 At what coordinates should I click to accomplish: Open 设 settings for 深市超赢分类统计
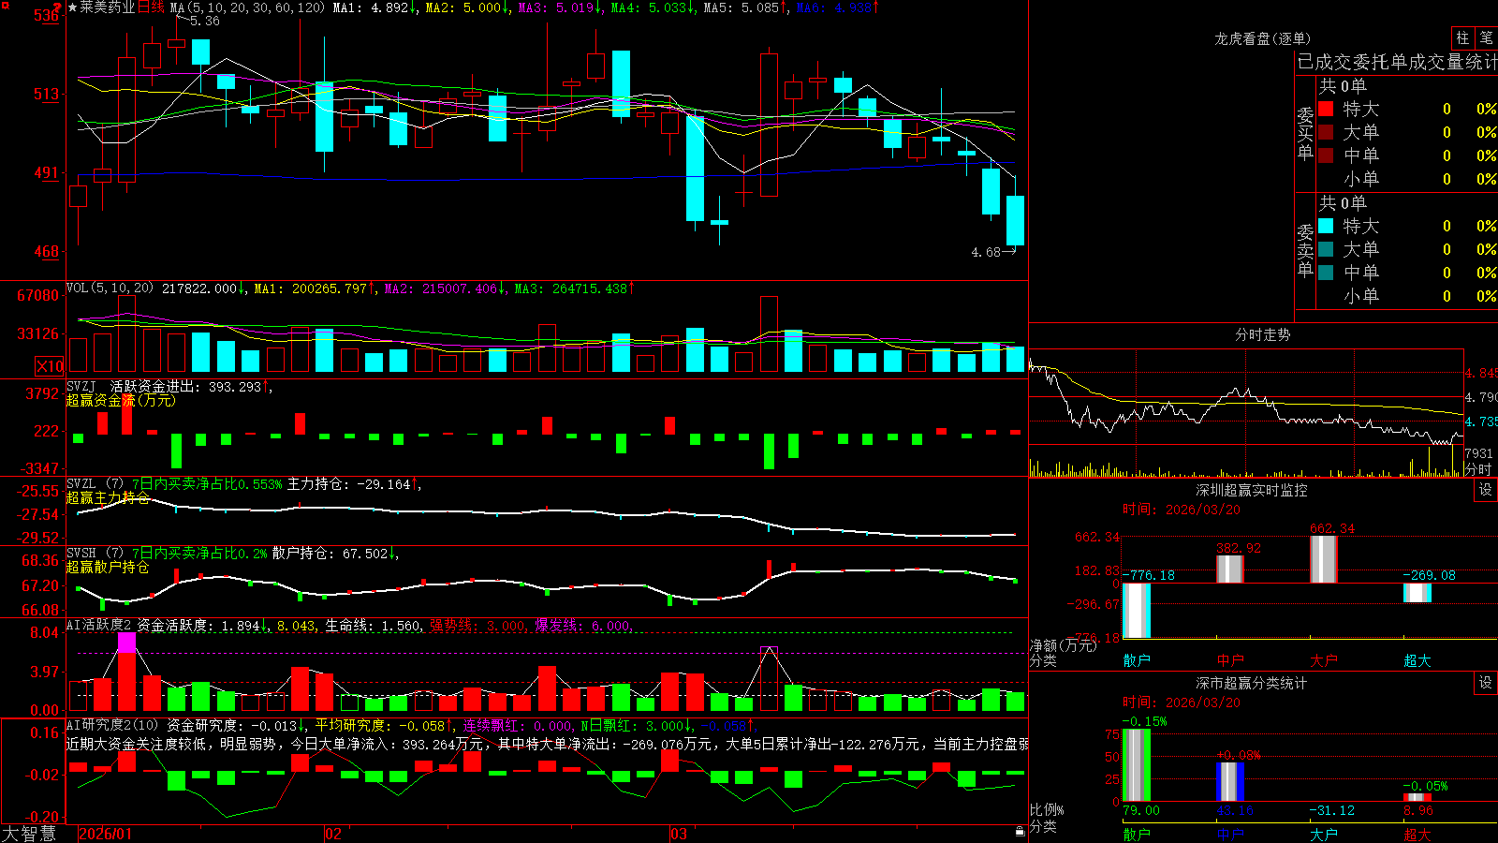(1486, 683)
